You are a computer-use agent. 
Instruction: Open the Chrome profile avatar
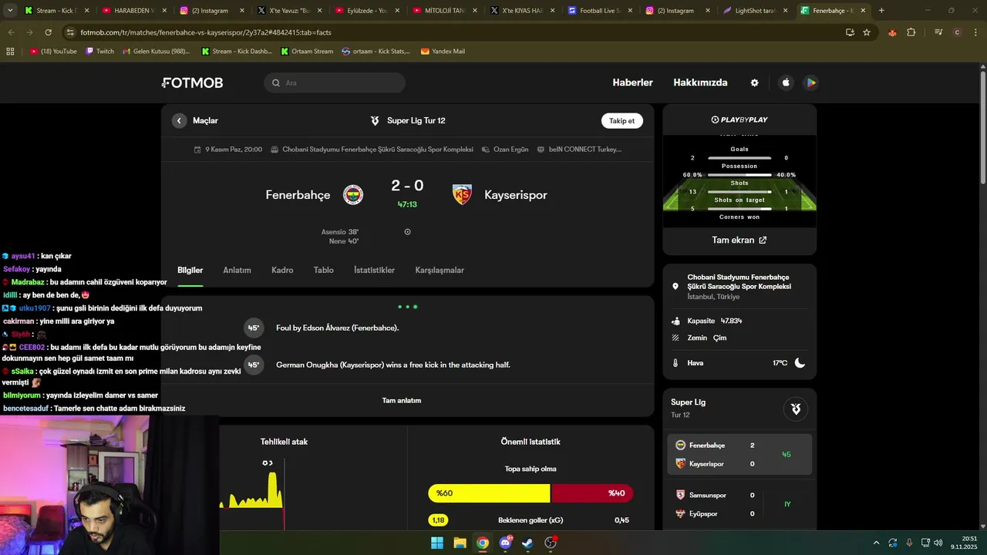pos(957,32)
